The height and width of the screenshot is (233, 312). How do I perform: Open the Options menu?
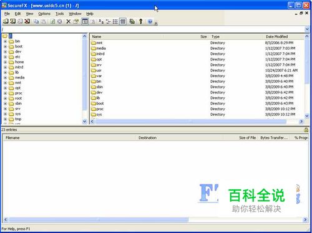point(44,14)
